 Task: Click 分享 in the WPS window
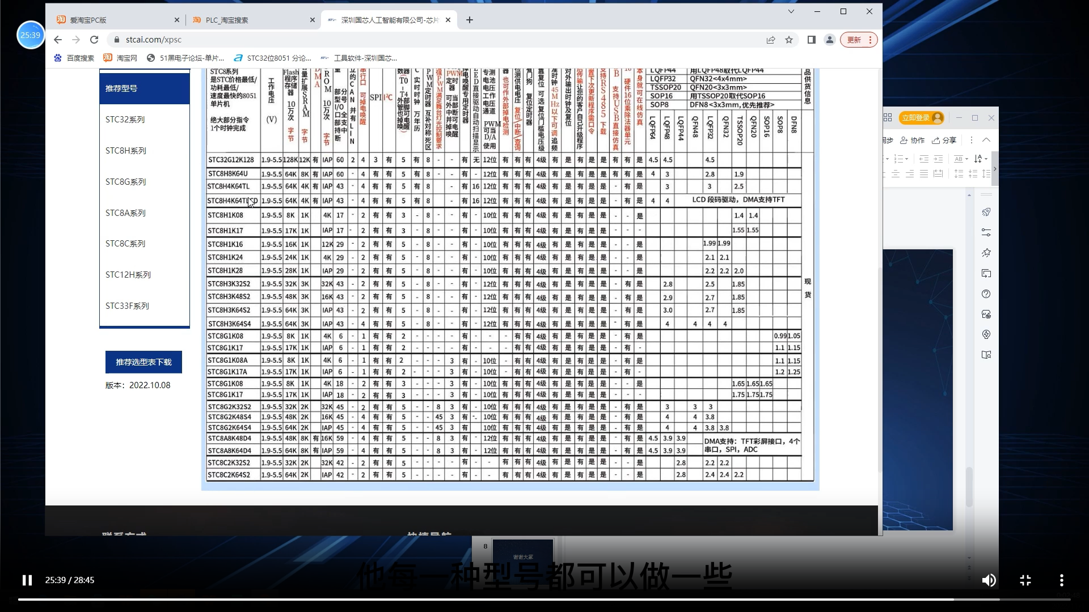(944, 140)
